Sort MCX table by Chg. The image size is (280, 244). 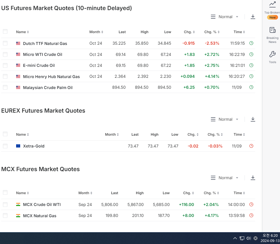pyautogui.click(x=189, y=193)
